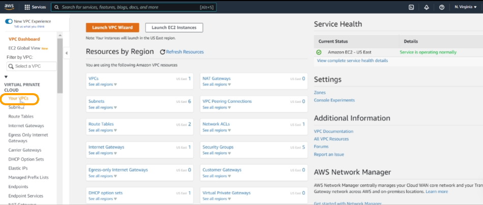Open the VPC Peering Connections card link
The width and height of the screenshot is (483, 205).
[x=227, y=101]
